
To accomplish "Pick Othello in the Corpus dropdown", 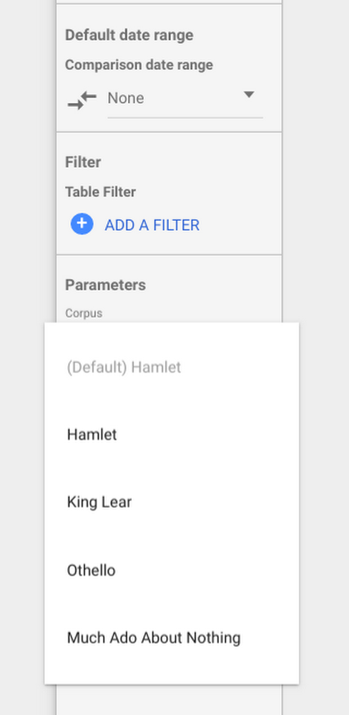I will point(92,570).
